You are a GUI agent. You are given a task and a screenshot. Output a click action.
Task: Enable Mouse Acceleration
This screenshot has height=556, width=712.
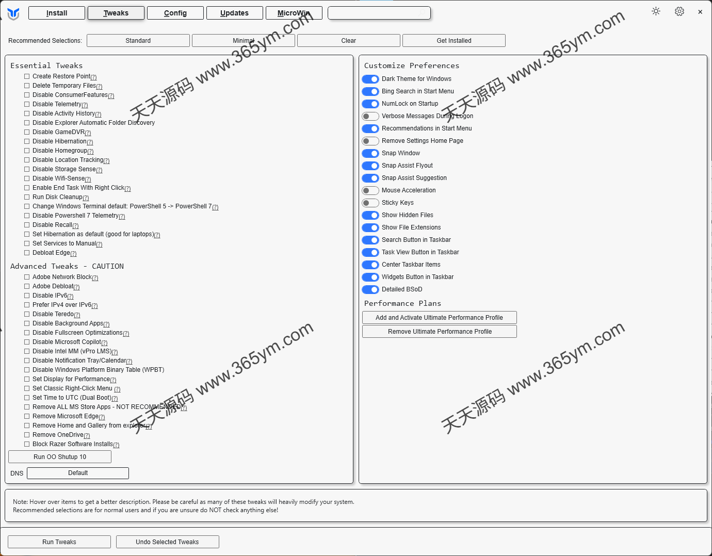370,190
